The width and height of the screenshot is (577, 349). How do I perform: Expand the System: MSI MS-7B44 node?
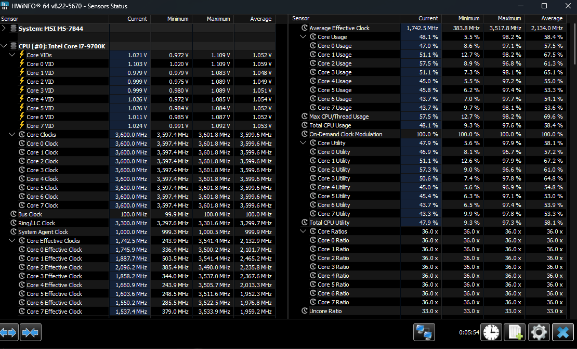coord(4,28)
